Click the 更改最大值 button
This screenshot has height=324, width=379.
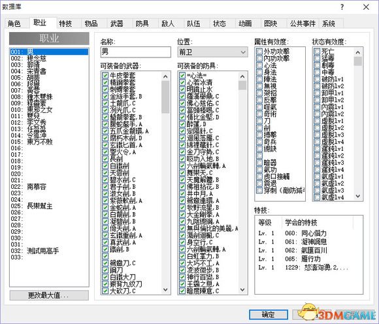coord(49,295)
